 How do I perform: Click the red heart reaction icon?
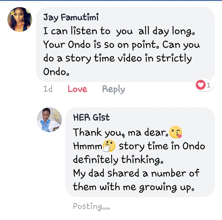[201, 85]
